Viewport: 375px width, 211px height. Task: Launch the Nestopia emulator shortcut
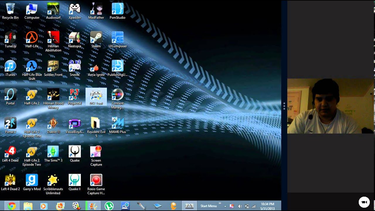point(75,40)
